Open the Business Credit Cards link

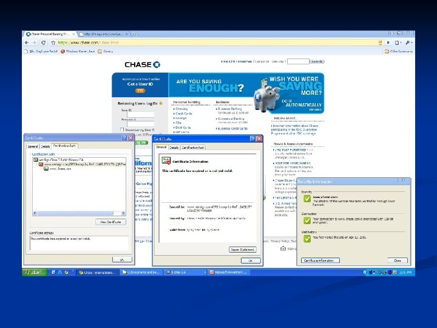click(232, 129)
